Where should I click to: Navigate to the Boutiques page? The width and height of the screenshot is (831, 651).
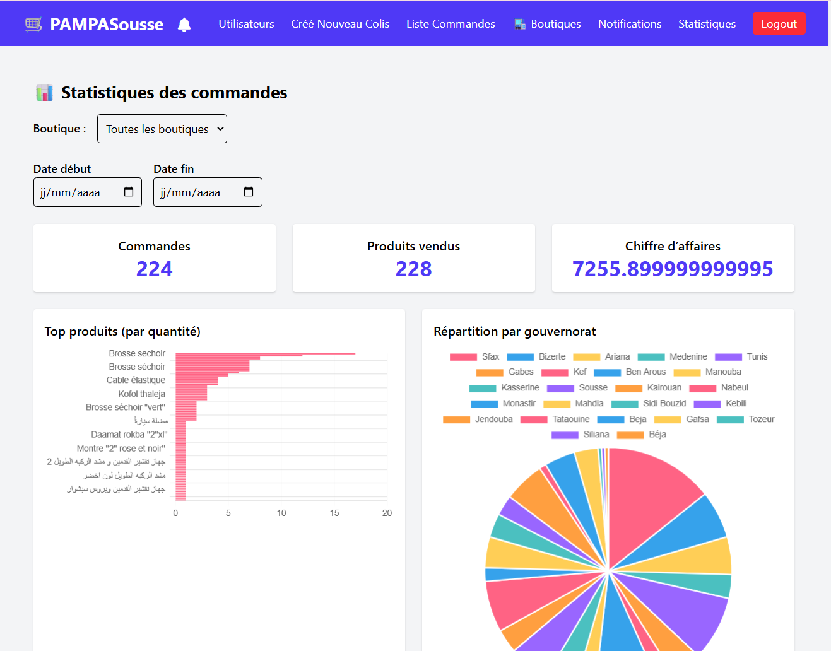548,24
